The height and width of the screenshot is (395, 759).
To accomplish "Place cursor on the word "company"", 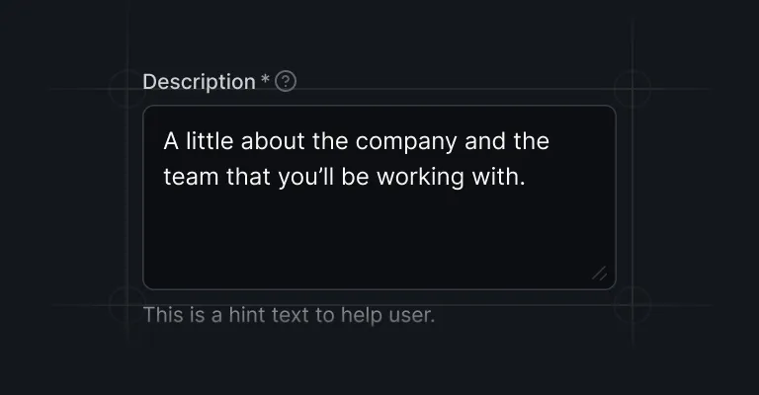I will pyautogui.click(x=406, y=142).
